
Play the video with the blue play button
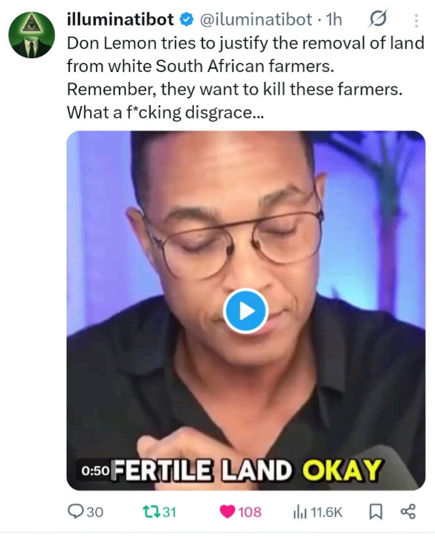[246, 311]
